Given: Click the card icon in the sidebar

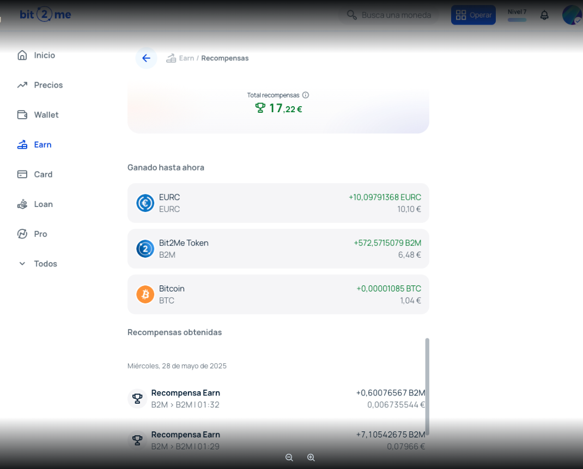Looking at the screenshot, I should [22, 174].
